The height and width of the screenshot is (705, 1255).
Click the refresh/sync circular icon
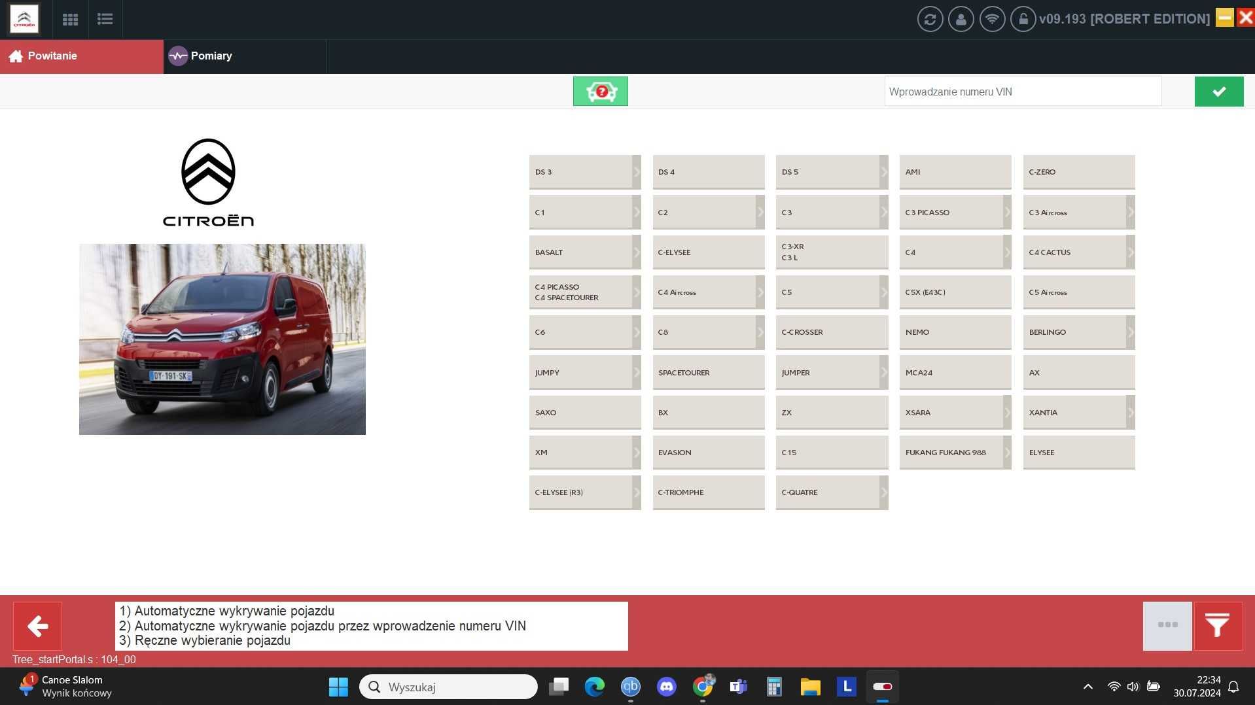[930, 19]
